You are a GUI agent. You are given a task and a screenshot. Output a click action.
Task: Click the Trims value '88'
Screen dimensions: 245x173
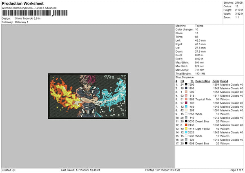pyautogui.click(x=196, y=37)
